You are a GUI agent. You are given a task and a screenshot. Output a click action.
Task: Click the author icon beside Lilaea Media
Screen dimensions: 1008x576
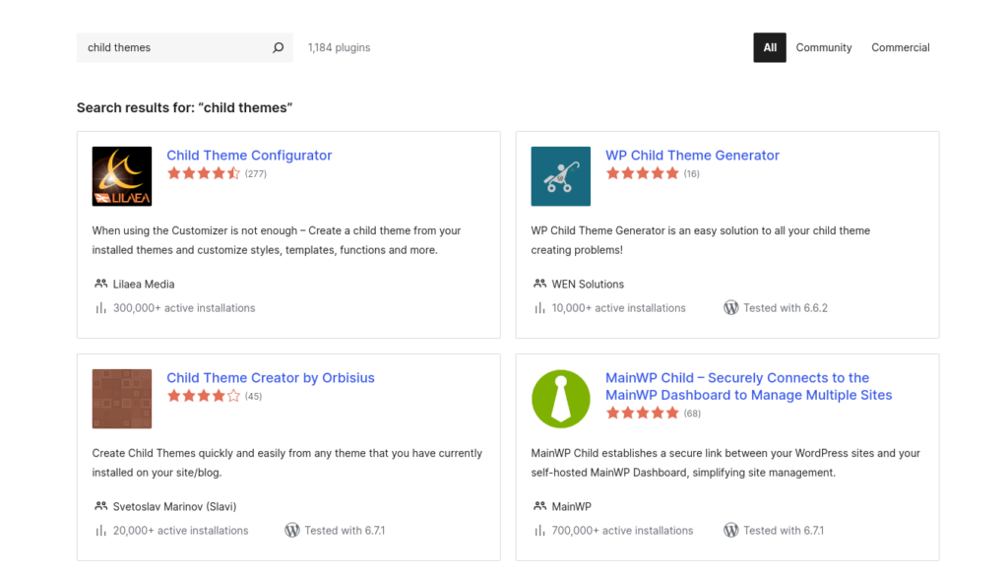click(101, 284)
